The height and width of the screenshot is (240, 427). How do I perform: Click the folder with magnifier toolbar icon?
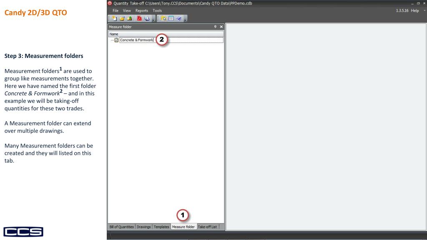tap(163, 18)
